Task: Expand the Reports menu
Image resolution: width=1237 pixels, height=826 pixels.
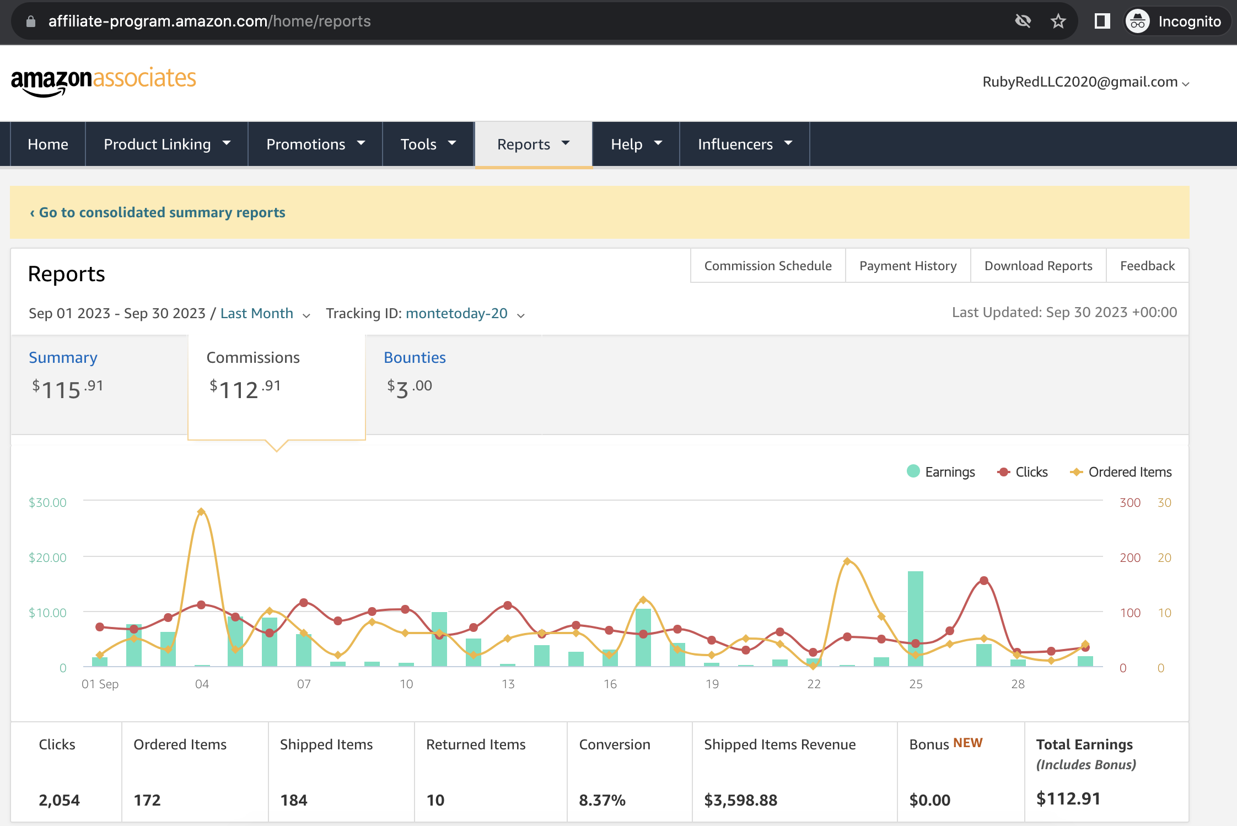Action: pos(534,144)
